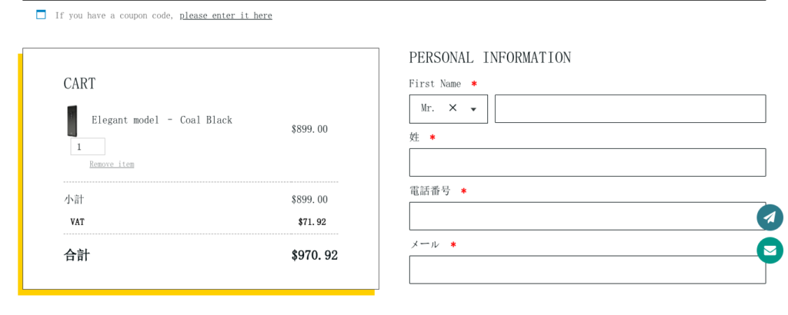Click the VAT amount $71.92
Viewport: 788px width, 315px height.
click(312, 222)
